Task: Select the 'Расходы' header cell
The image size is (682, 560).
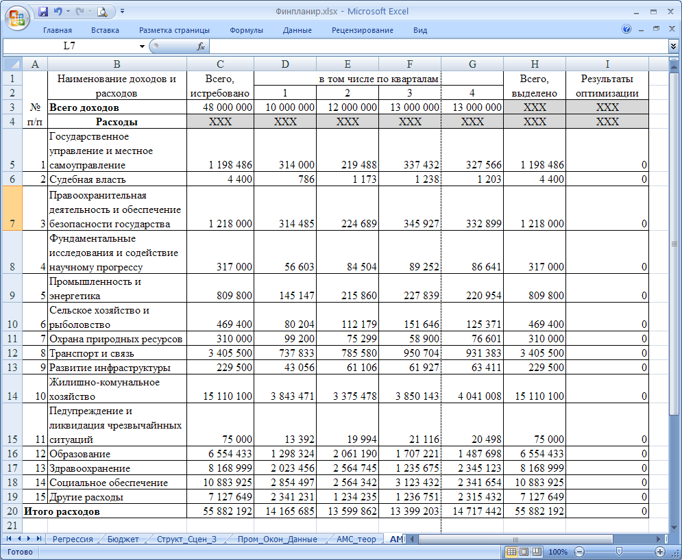Action: 117,122
